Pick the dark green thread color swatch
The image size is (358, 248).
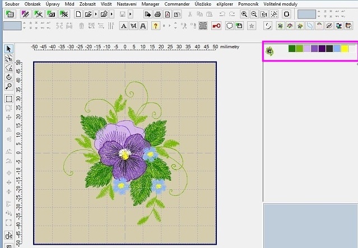(x=292, y=49)
